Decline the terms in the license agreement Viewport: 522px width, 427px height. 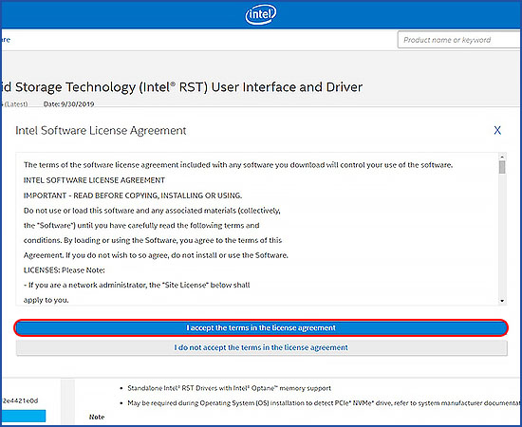(x=262, y=347)
